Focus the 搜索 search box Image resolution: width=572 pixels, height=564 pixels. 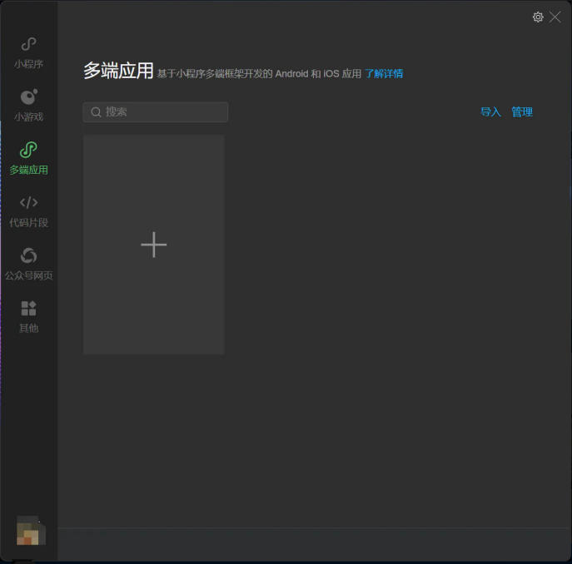tap(156, 112)
